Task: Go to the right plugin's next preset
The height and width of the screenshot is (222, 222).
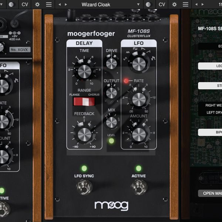Action: coord(203,4)
